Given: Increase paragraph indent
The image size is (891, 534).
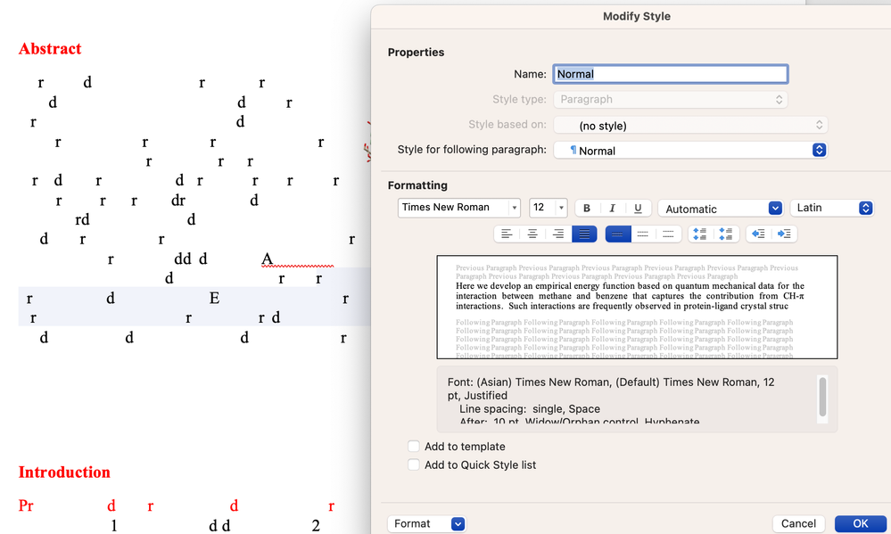Looking at the screenshot, I should click(x=784, y=234).
